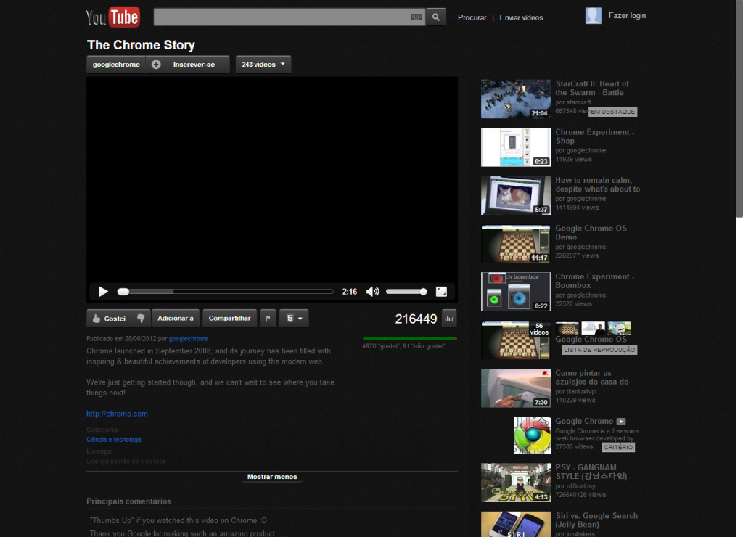This screenshot has width=743, height=537.
Task: Open the cat video thumbnail (5:37)
Action: 516,195
